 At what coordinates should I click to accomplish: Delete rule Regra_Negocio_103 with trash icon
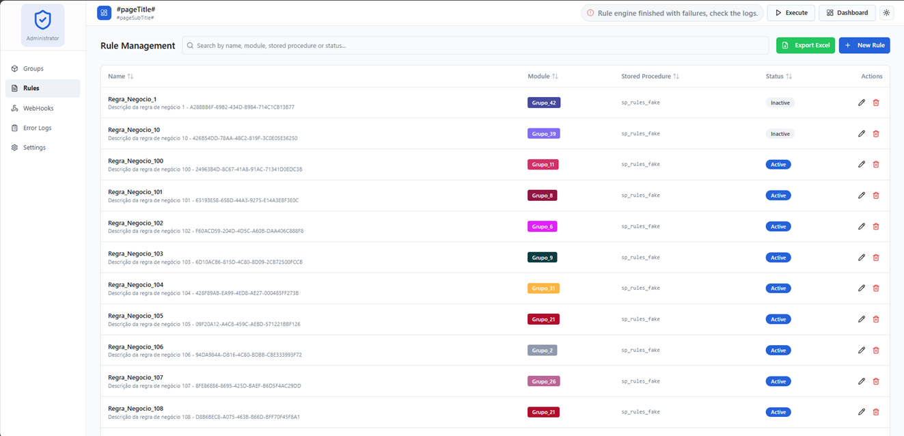pos(876,258)
